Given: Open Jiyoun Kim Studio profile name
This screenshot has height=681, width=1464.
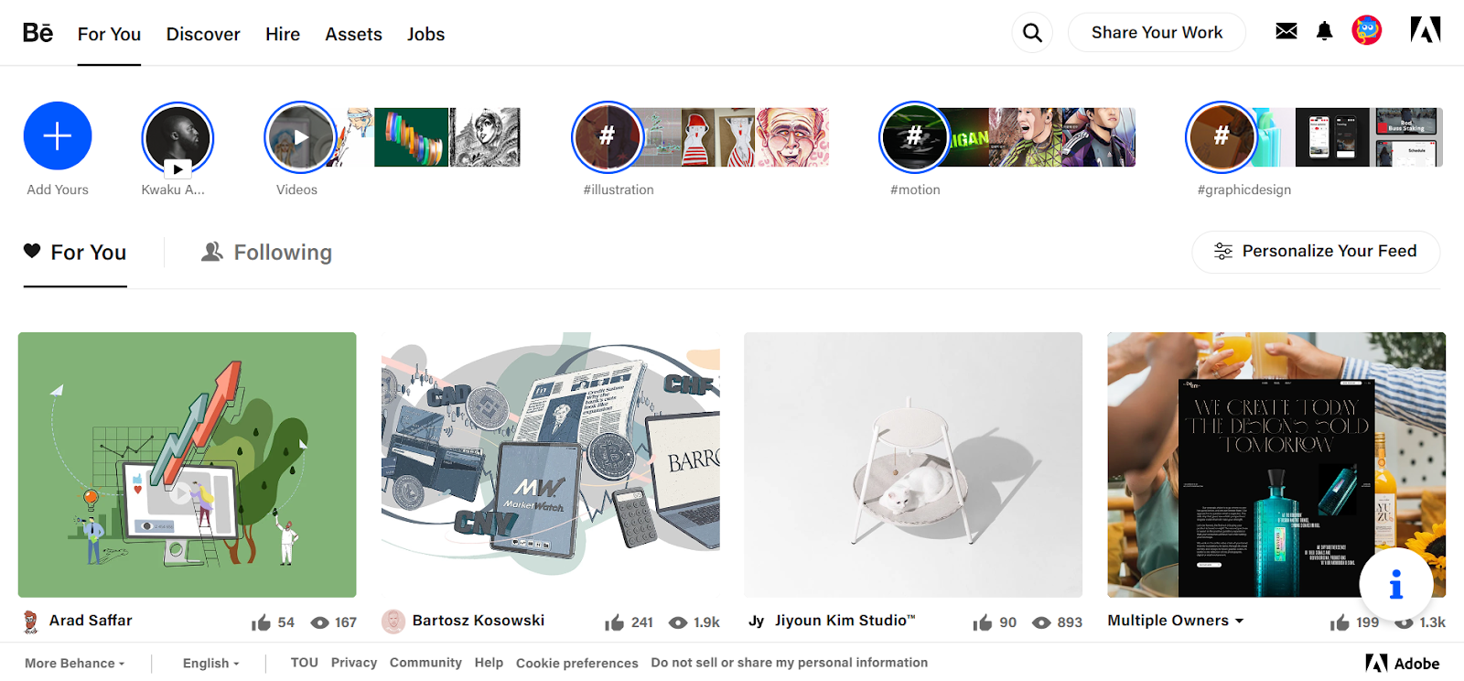Looking at the screenshot, I should [x=845, y=621].
